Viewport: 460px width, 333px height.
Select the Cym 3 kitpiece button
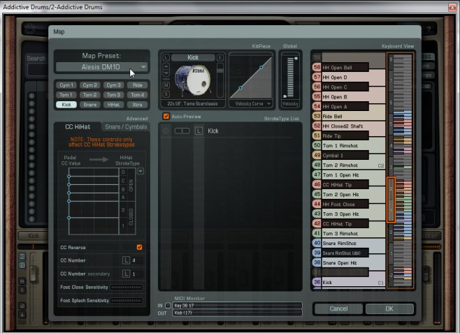[113, 85]
